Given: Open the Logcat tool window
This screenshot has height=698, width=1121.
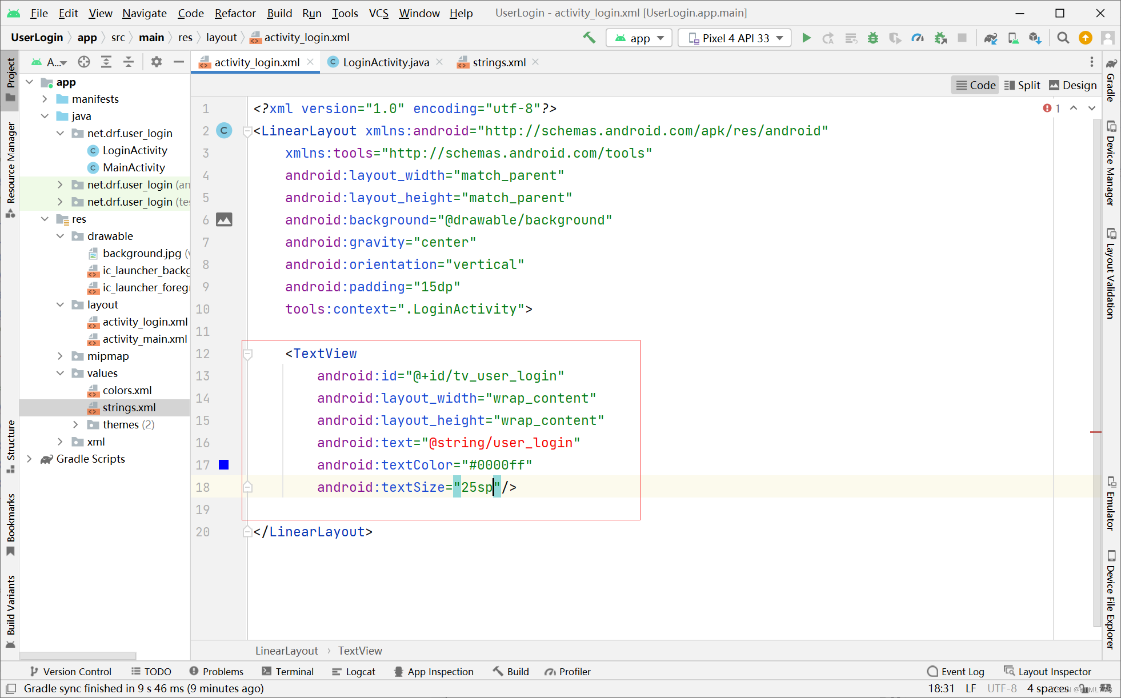Looking at the screenshot, I should (354, 671).
